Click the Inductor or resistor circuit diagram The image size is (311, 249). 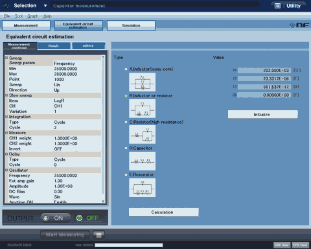pyautogui.click(x=142, y=108)
